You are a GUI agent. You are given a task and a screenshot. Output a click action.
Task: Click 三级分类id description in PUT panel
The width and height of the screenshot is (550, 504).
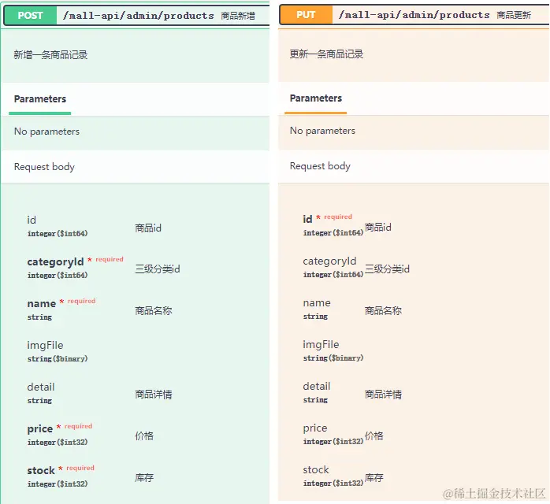tap(387, 269)
